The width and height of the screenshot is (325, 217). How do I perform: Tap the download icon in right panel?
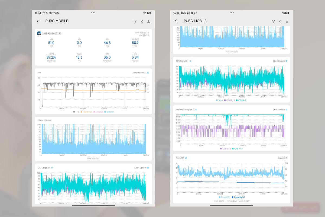[x=287, y=21]
